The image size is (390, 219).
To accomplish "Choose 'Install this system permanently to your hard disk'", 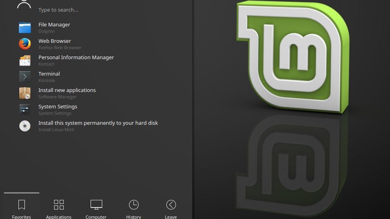I will pos(98,123).
